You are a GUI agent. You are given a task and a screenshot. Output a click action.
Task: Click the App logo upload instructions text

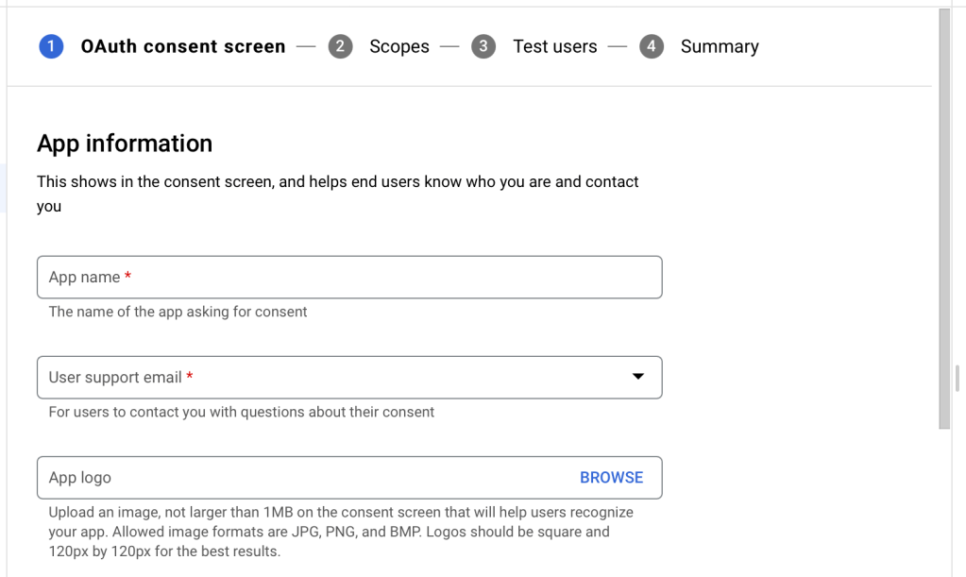point(341,531)
